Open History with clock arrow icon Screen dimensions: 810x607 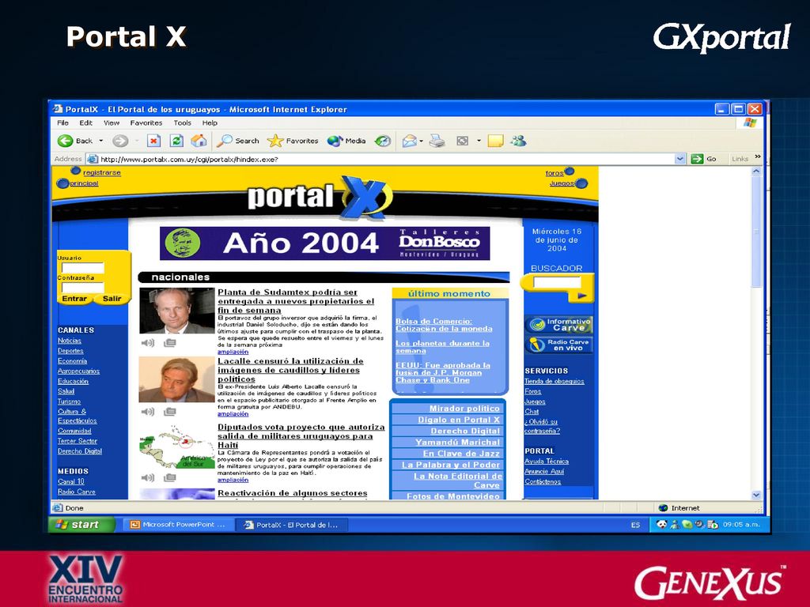[x=383, y=141]
